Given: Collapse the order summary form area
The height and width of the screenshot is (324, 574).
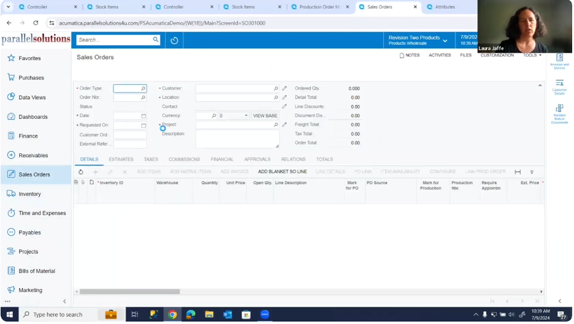Looking at the screenshot, I should (x=540, y=85).
